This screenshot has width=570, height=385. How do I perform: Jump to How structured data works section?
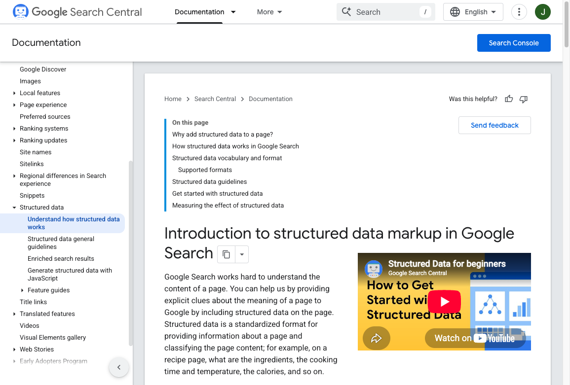(x=235, y=146)
